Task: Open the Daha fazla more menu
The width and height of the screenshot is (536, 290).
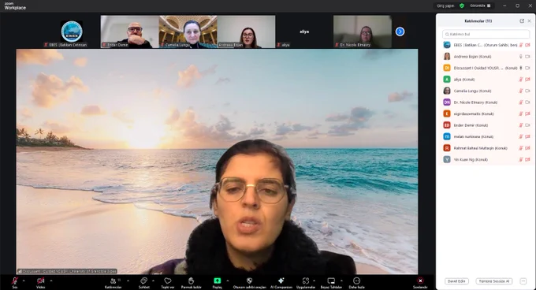Action: (x=356, y=282)
